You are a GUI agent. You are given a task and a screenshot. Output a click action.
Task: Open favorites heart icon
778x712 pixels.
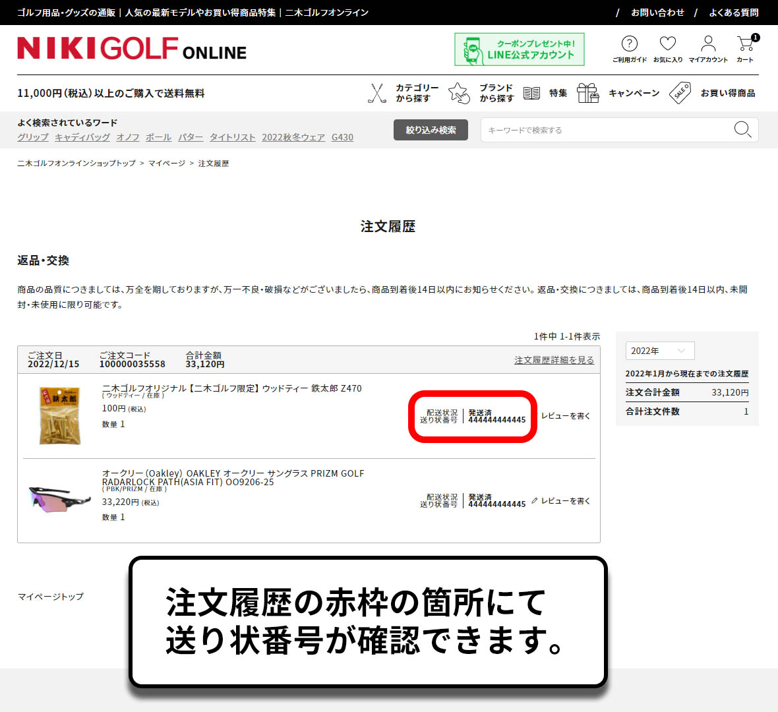[x=668, y=44]
